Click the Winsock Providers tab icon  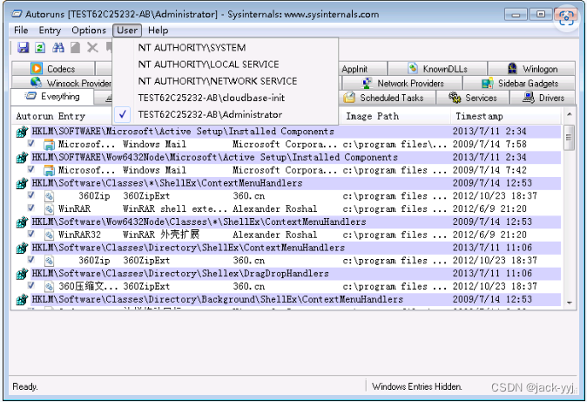(x=36, y=82)
